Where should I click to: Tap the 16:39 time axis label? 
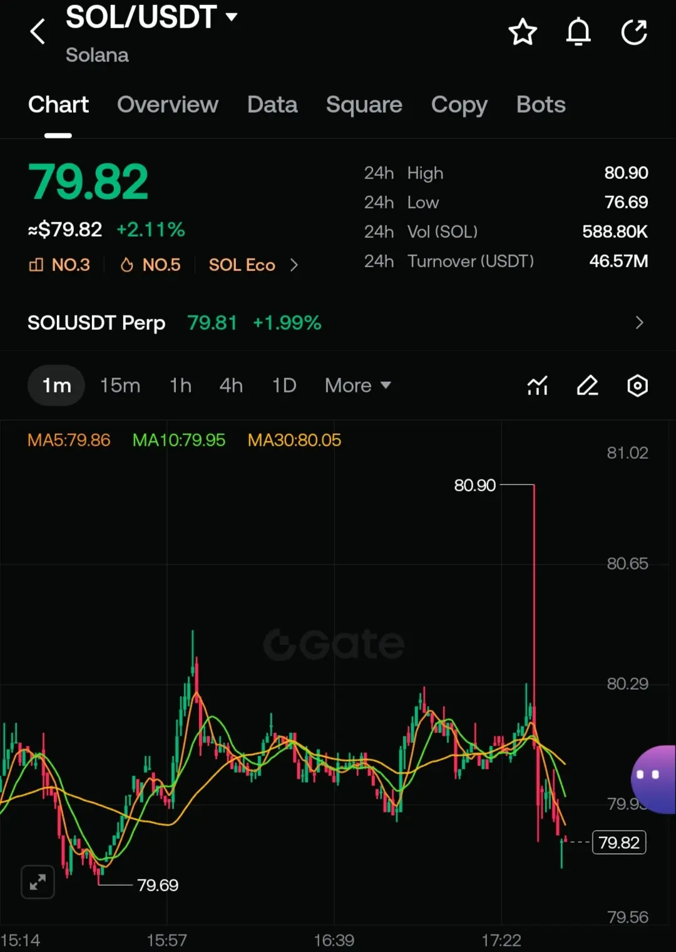tap(334, 940)
